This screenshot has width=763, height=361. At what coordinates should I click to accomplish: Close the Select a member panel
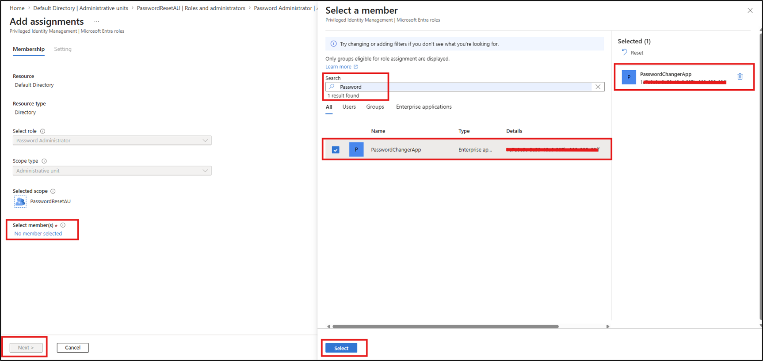750,11
